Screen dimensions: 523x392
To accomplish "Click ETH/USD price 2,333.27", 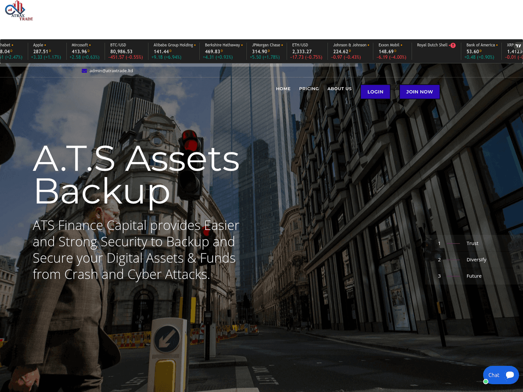I will 302,51.
